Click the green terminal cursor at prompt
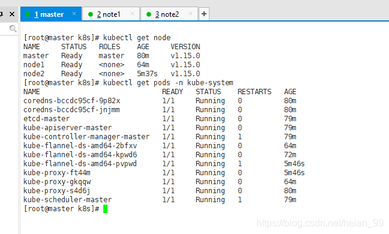The height and width of the screenshot is (234, 389). click(105, 209)
